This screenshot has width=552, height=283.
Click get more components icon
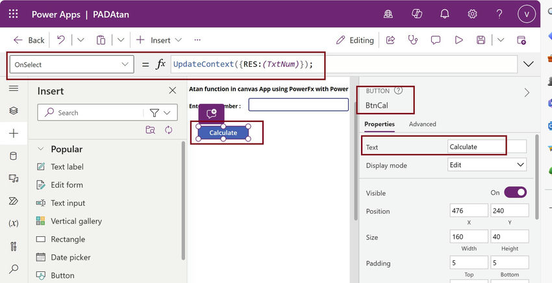(150, 130)
